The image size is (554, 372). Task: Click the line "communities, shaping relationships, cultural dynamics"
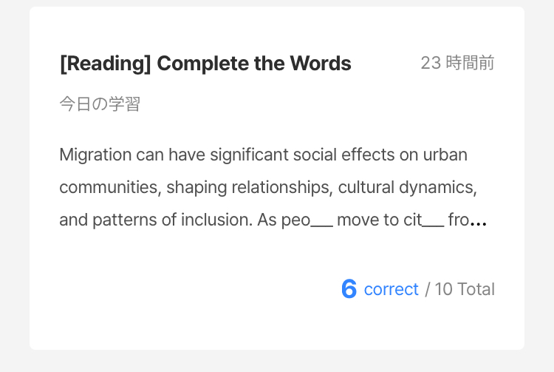tap(267, 188)
